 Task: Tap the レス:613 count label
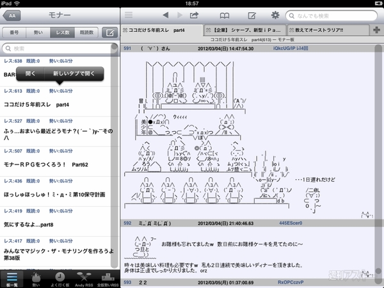pyautogui.click(x=13, y=91)
